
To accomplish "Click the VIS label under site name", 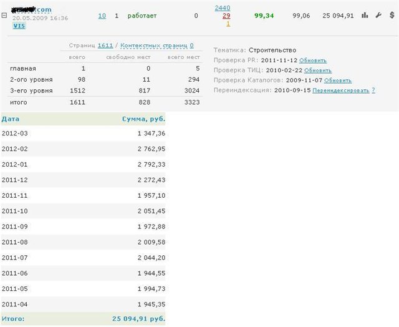I will pyautogui.click(x=19, y=26).
